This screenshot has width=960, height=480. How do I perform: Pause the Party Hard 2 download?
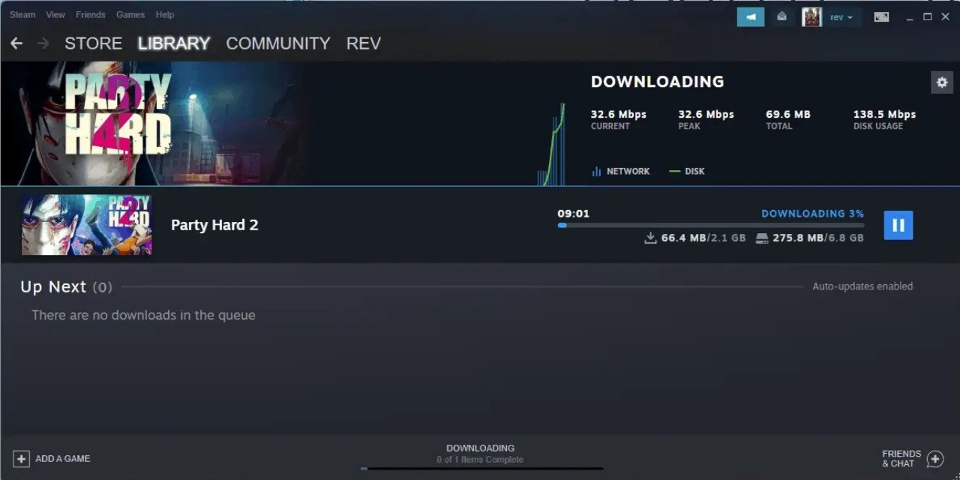pyautogui.click(x=898, y=225)
